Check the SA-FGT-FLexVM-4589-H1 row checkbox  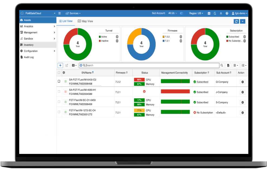[x=59, y=92]
